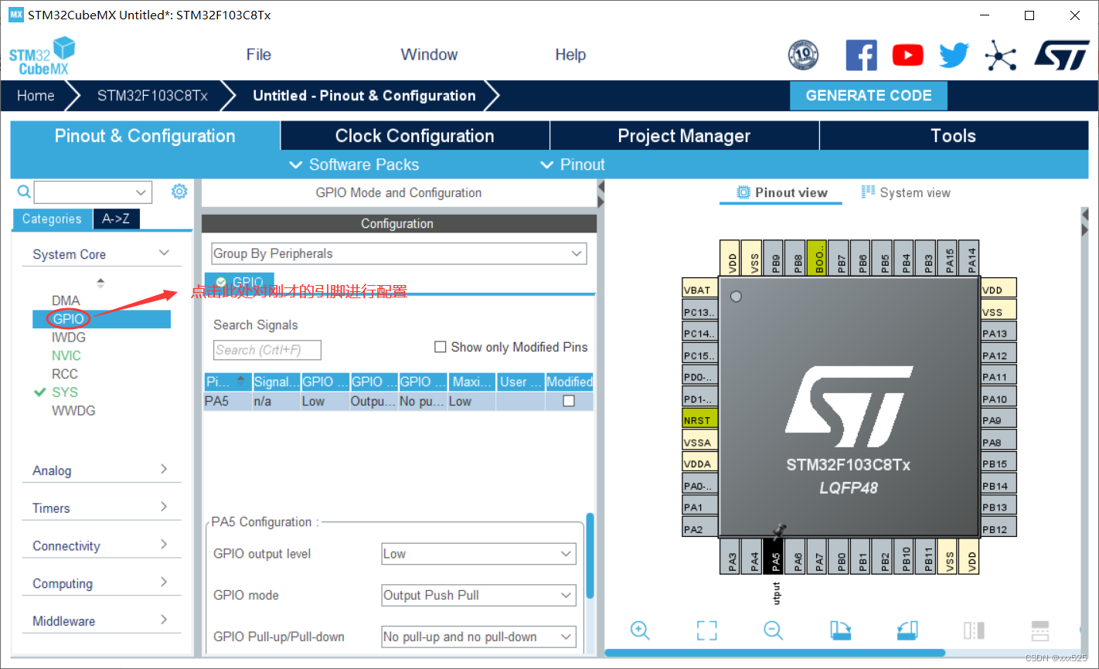The height and width of the screenshot is (669, 1099).
Task: Click the ST community network icon
Action: [x=1001, y=56]
